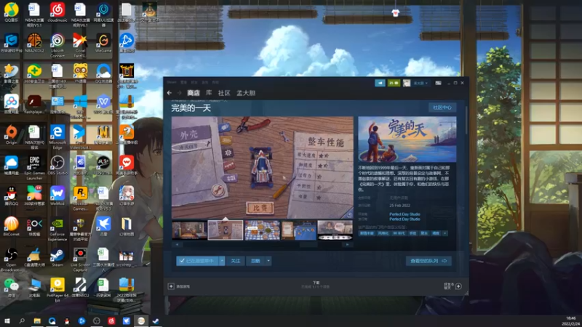Open Ubisoft Connect desktop icon
The height and width of the screenshot is (327, 582).
coord(57,45)
